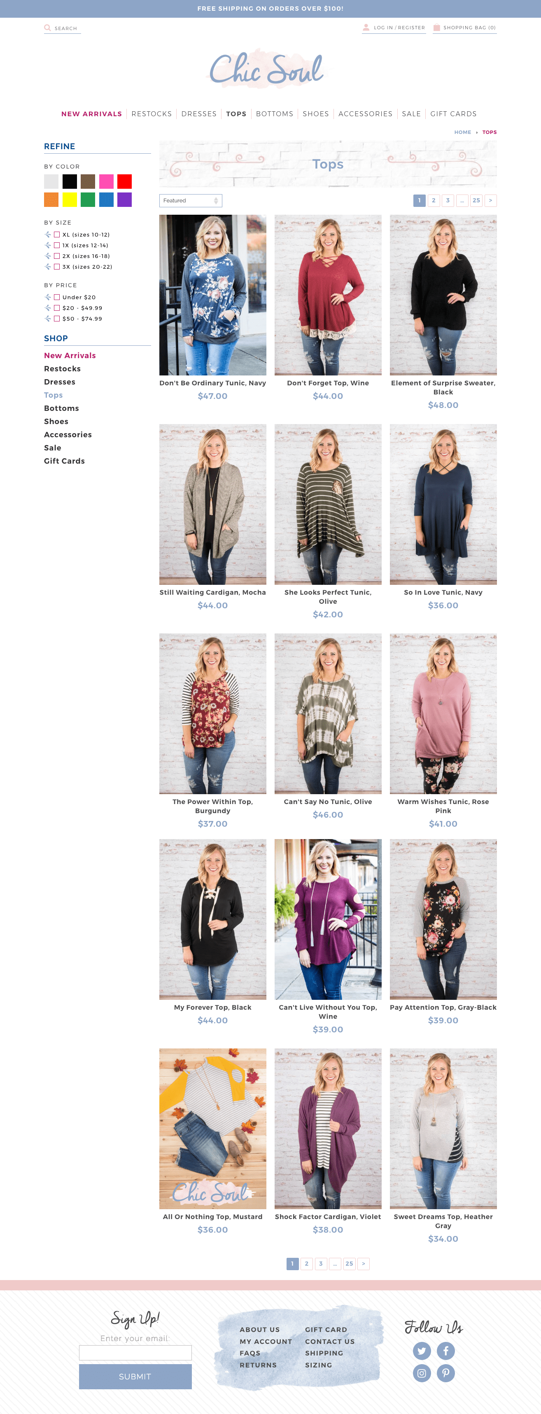Click the user account icon

pos(366,28)
